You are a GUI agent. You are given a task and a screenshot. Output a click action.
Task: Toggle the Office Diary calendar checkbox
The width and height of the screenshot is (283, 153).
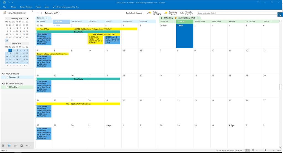click(7, 87)
